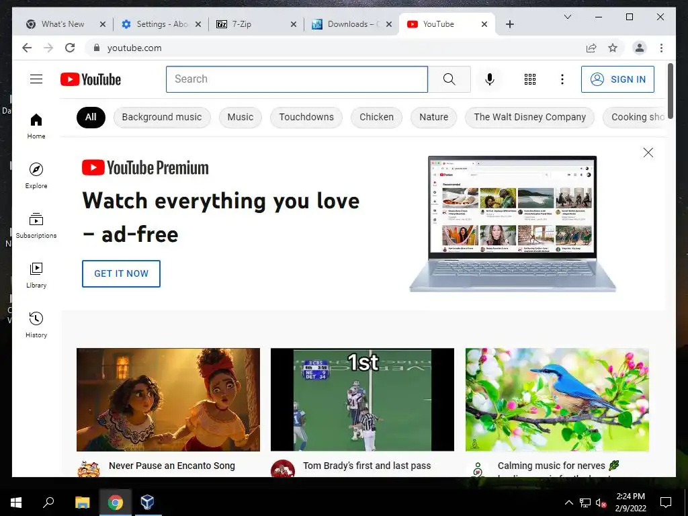
Task: Select the Touchdowns filter chip
Action: coord(306,117)
